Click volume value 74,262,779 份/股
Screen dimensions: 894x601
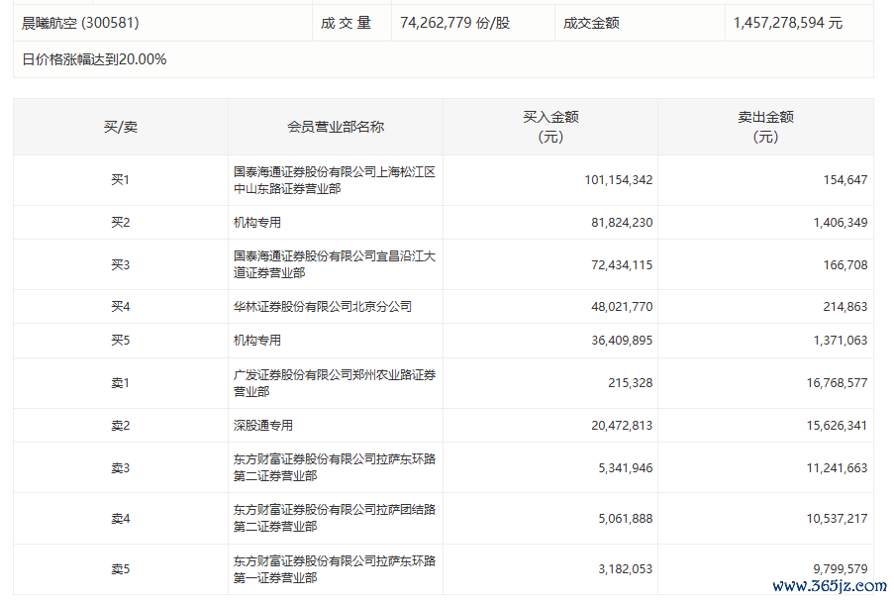[455, 23]
